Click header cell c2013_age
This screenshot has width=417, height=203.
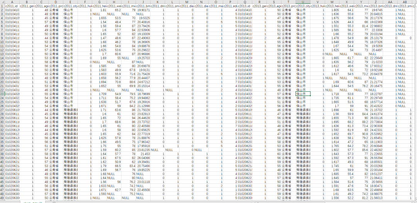coord(274,5)
